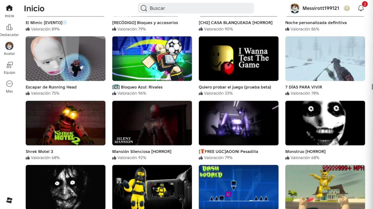Click thumbs-up icon under Escapar de Running Head
373x209 pixels.
28,93
